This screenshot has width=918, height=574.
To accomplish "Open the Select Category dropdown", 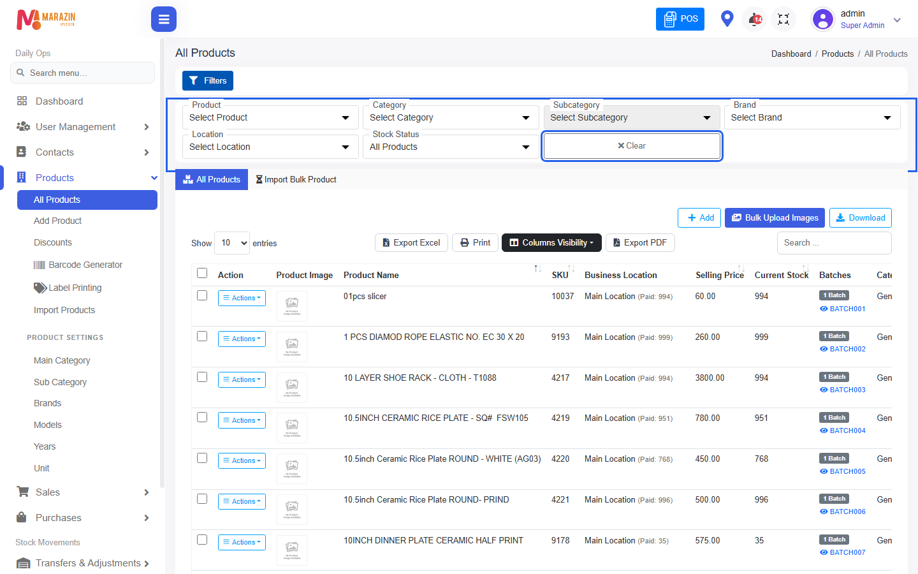I will pyautogui.click(x=451, y=117).
